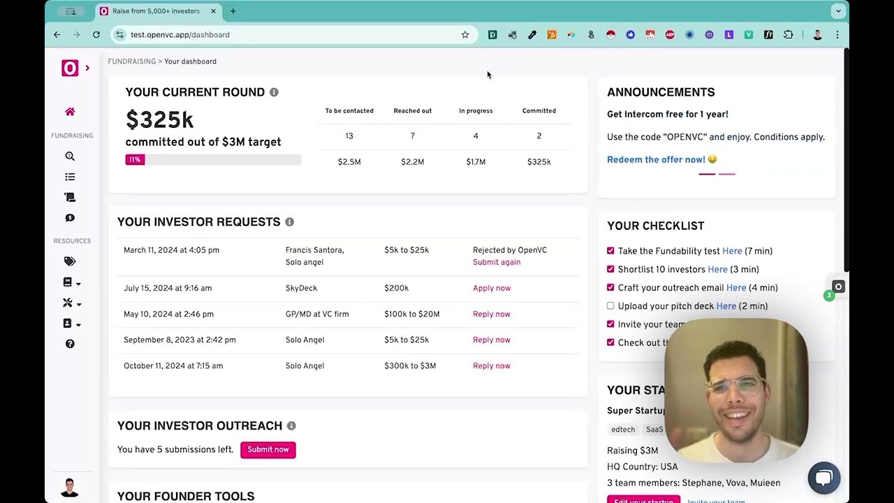894x503 pixels.
Task: Click the Submit now button
Action: click(268, 450)
